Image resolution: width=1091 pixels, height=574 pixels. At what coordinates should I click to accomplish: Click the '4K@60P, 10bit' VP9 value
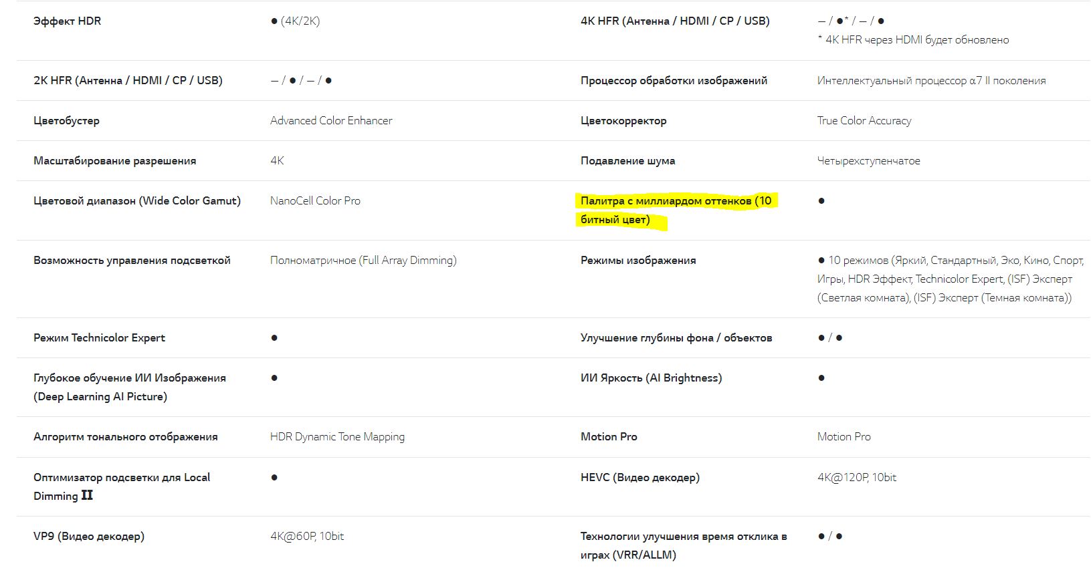tap(307, 537)
